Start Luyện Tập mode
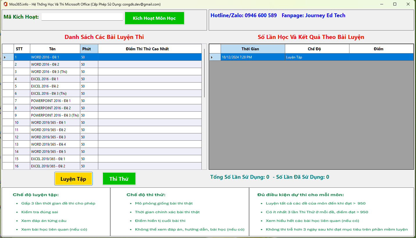 73,179
